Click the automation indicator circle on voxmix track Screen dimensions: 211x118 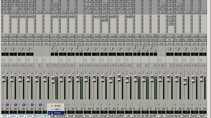[x=172, y=105]
